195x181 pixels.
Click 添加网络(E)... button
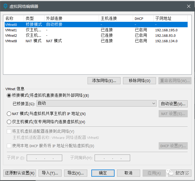pyautogui.click(x=104, y=81)
